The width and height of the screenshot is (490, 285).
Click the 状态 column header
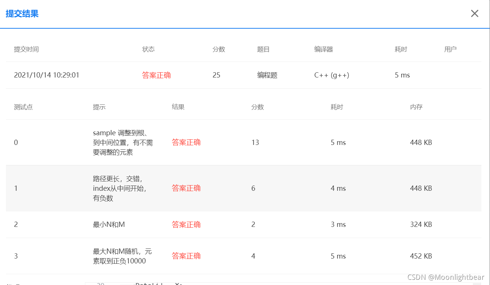(148, 49)
